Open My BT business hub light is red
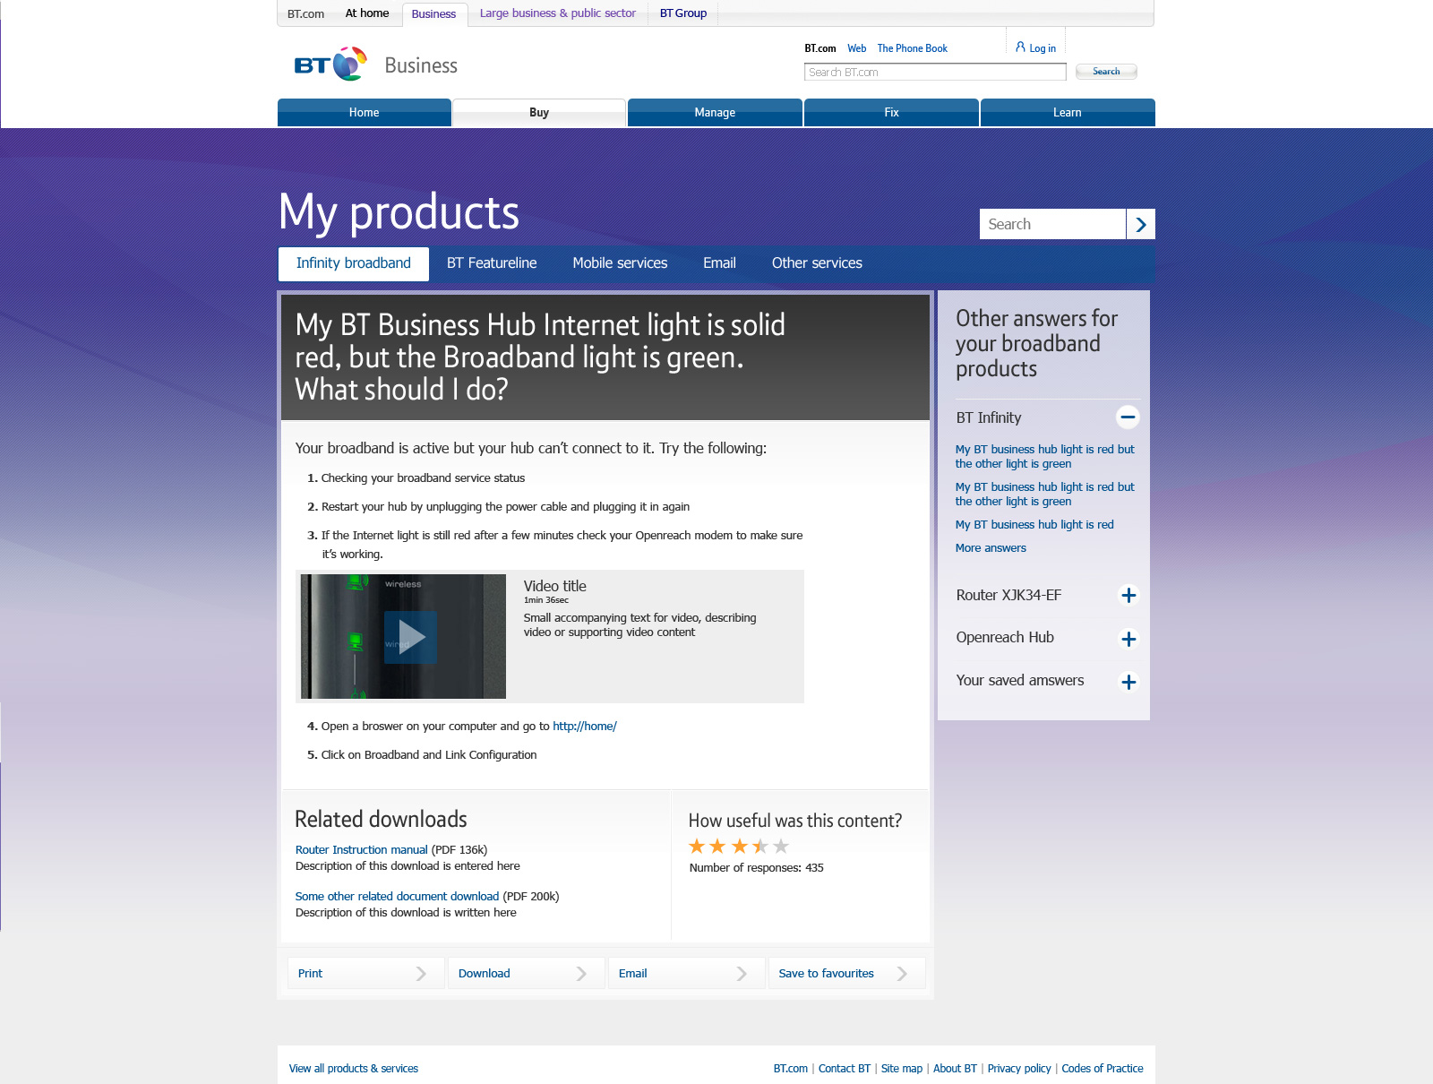 pyautogui.click(x=1034, y=525)
